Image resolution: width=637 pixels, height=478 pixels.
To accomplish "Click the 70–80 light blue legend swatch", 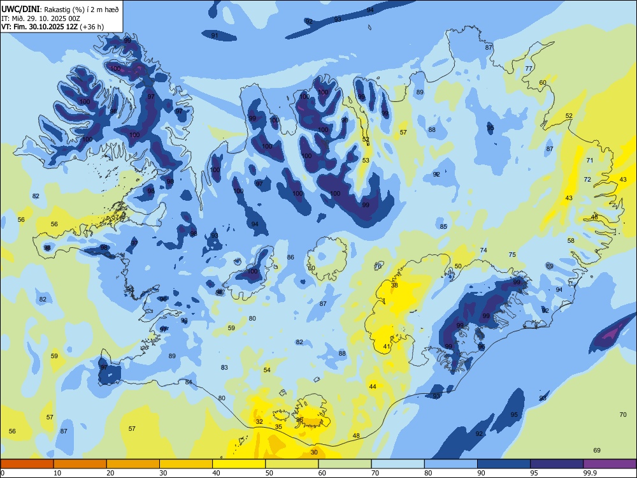I will point(397,464).
